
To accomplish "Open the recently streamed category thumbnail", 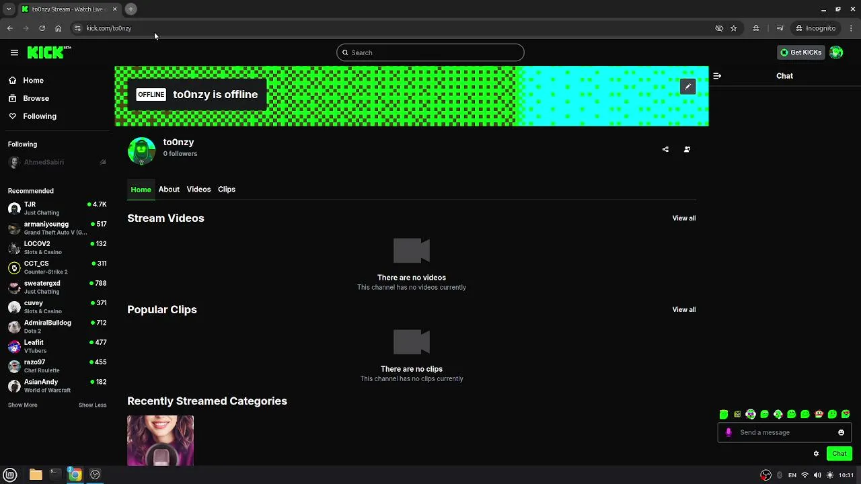I will tap(160, 440).
